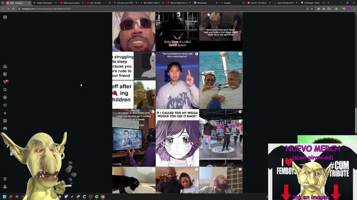Open the reel of man wearing sunglasses

tap(134, 31)
